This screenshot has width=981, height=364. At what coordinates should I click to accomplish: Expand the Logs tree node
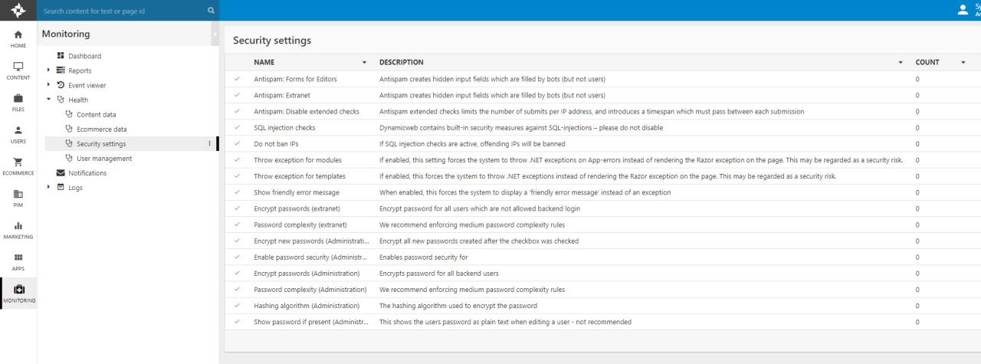(x=49, y=188)
